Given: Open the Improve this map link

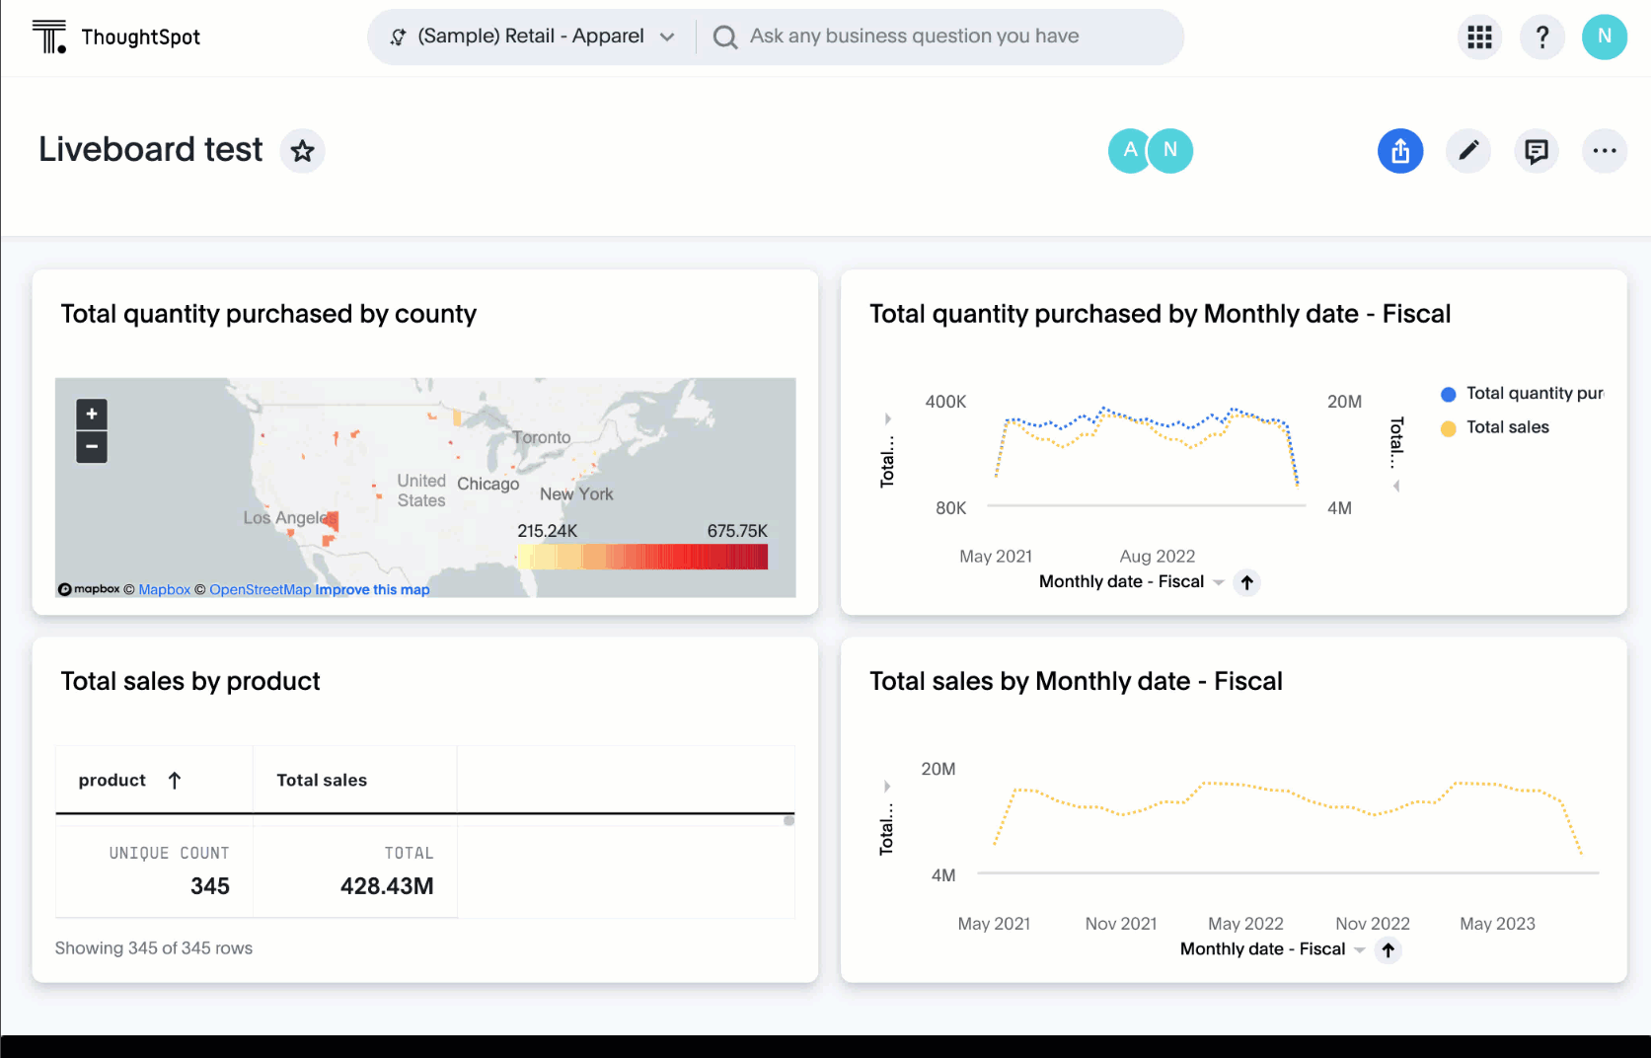Looking at the screenshot, I should point(372,589).
